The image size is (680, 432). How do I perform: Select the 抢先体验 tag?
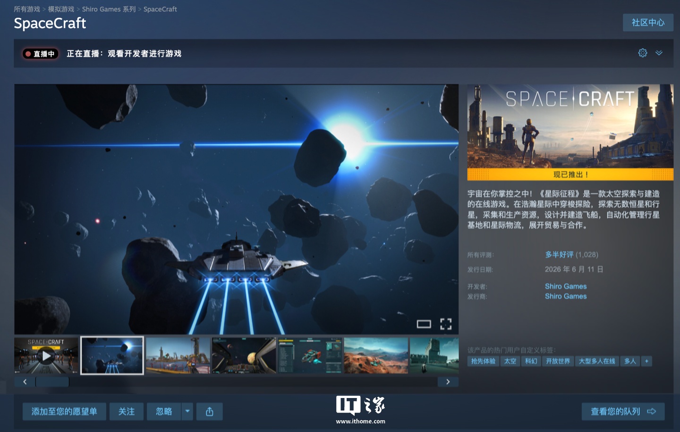483,361
